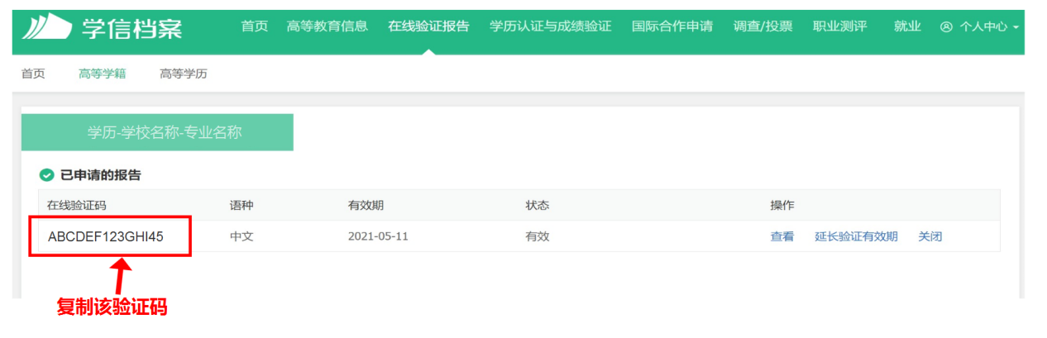Click 首页 in the white sub-navigation row
The height and width of the screenshot is (338, 1047).
click(33, 74)
